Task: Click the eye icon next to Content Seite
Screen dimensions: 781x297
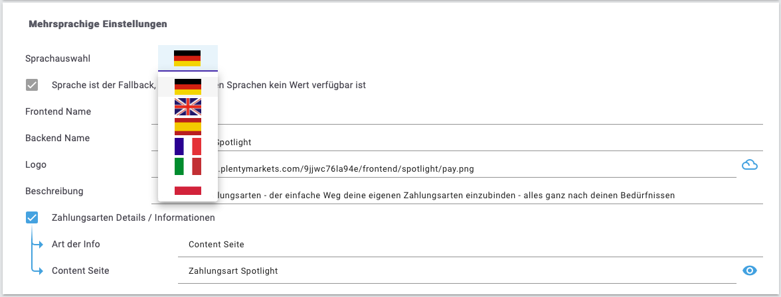Action: [x=750, y=270]
